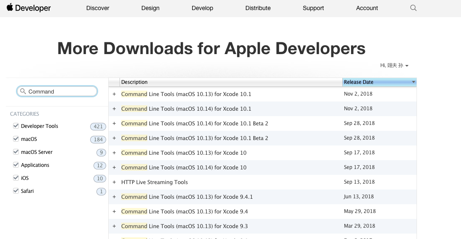Expand Command Line Tools (macOS 10.13) for Xcode 10.1 row

pos(114,94)
